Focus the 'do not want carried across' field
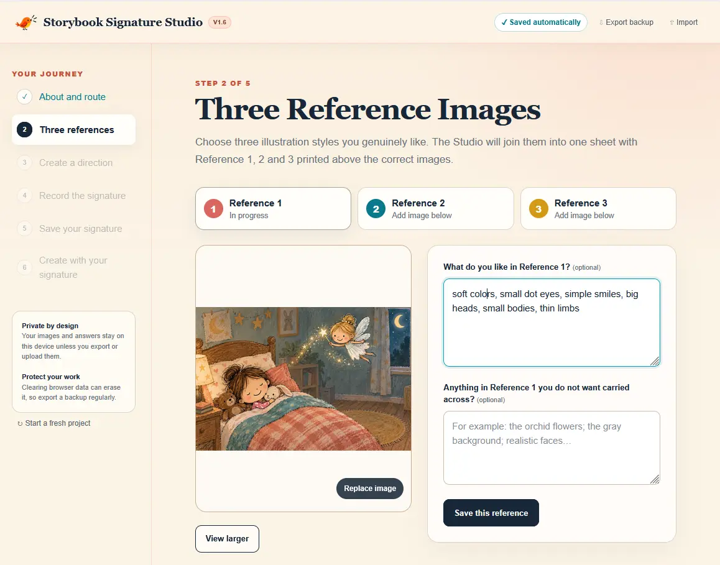Viewport: 720px width, 565px height. coord(552,448)
